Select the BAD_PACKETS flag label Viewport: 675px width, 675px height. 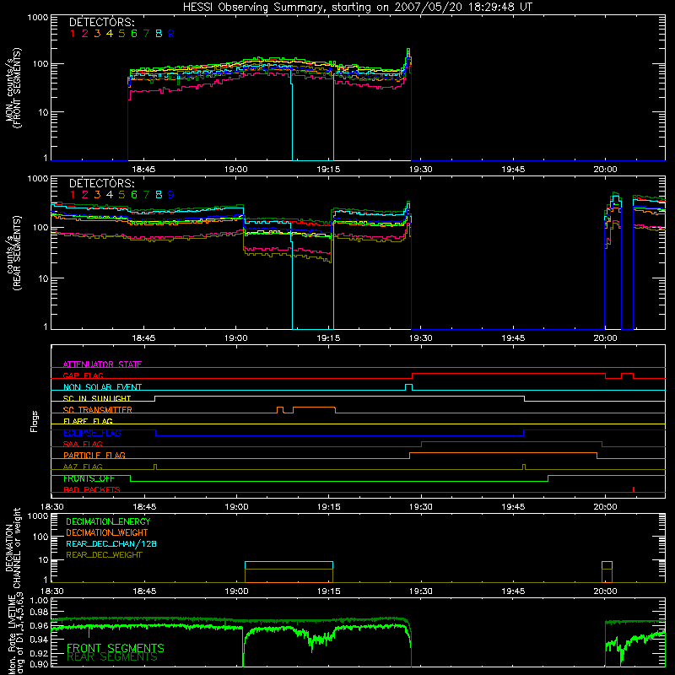[92, 489]
